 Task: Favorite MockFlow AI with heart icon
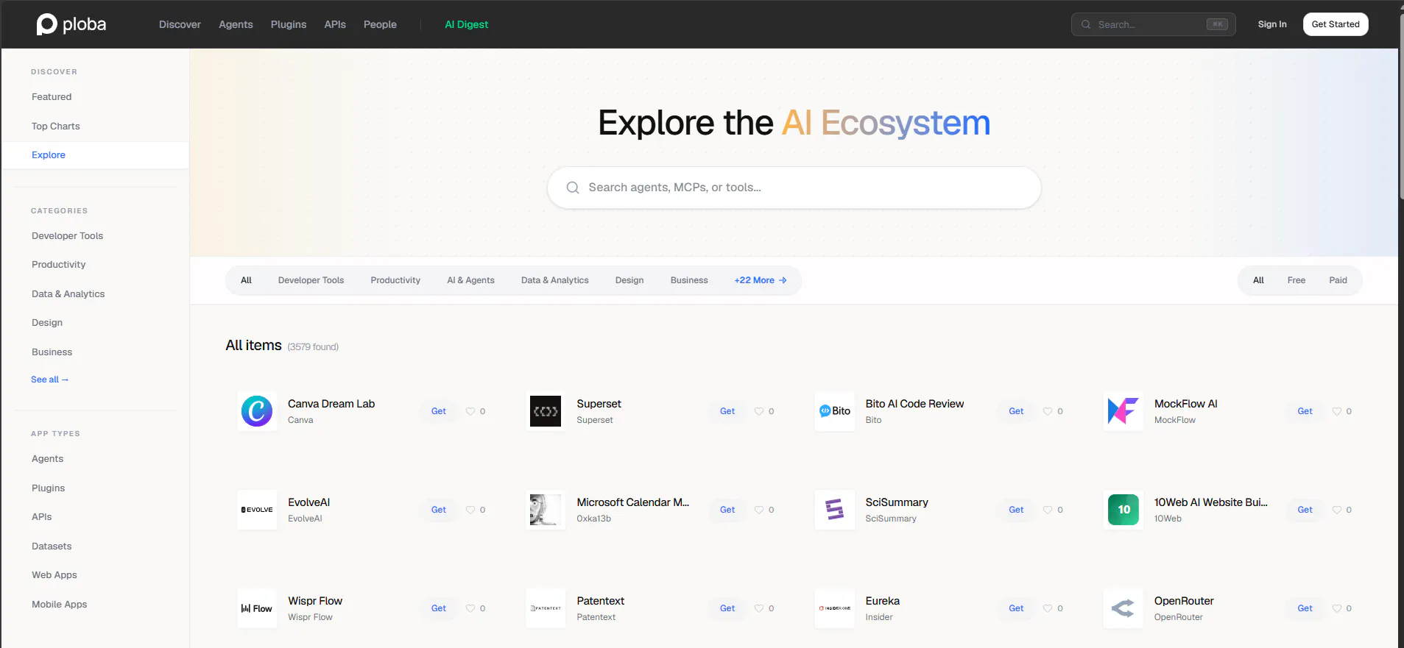(x=1337, y=411)
